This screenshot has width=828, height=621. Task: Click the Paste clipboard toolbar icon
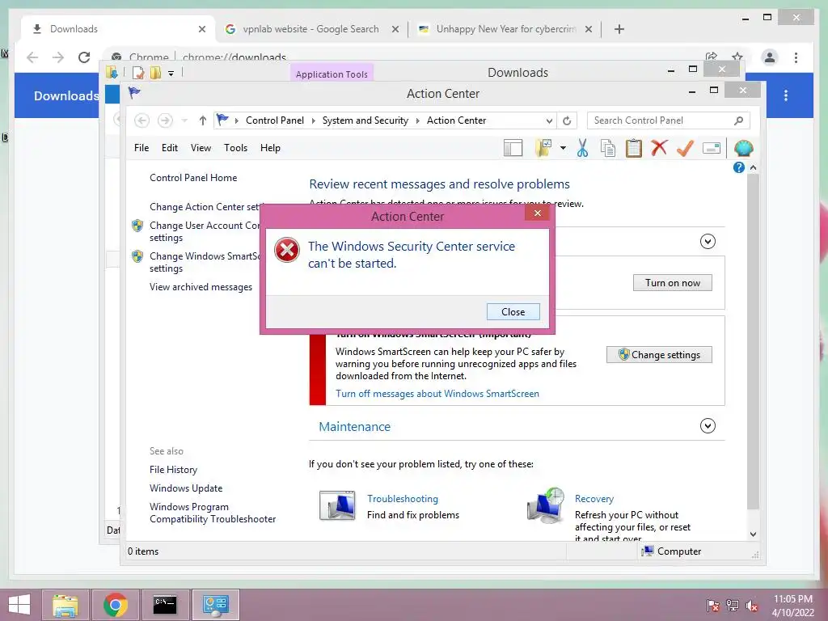click(x=633, y=149)
